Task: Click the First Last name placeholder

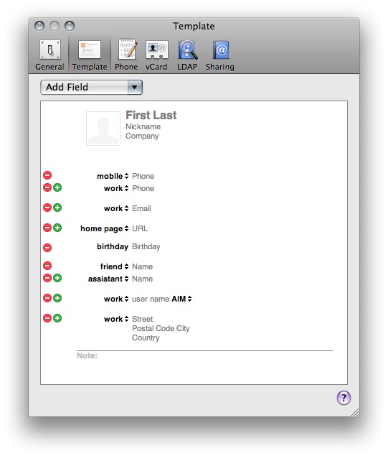Action: click(x=151, y=115)
